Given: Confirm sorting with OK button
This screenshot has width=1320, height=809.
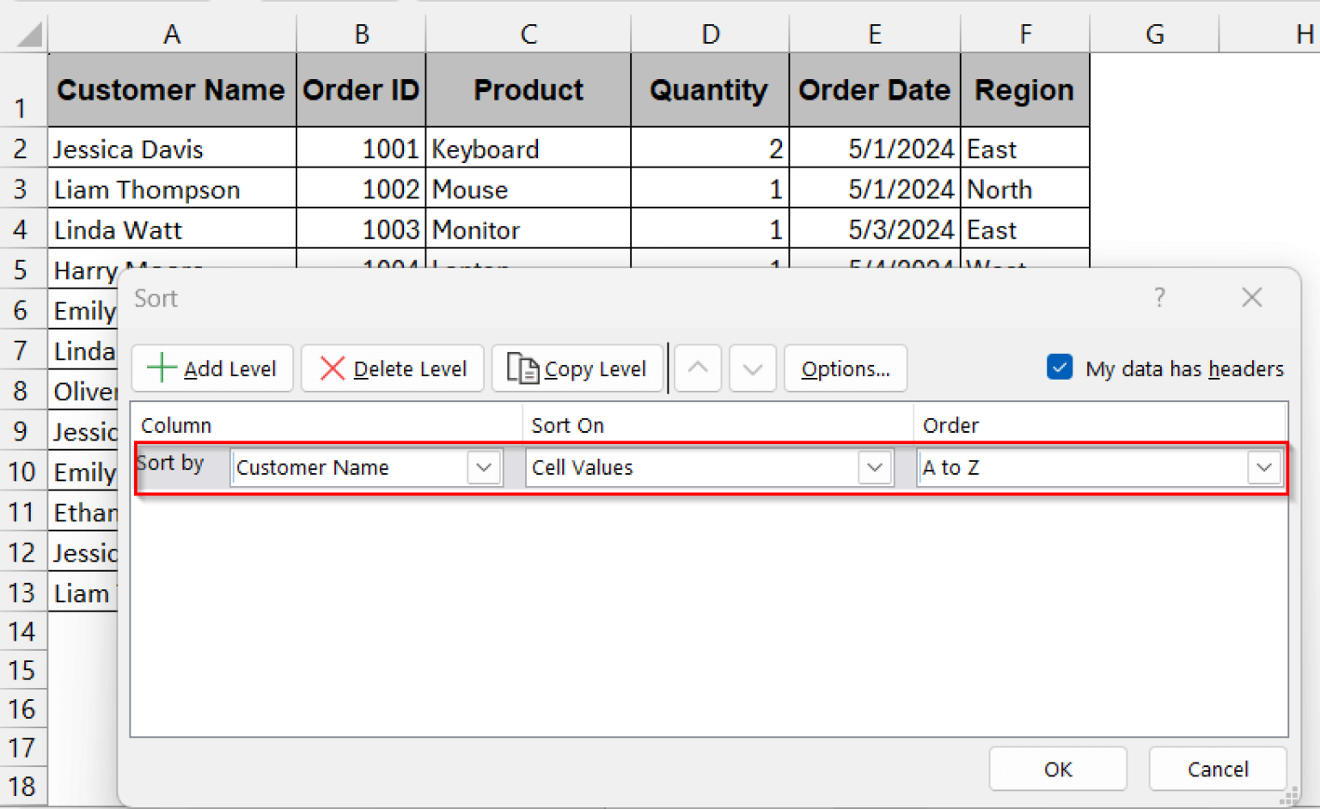Looking at the screenshot, I should coord(1057,769).
